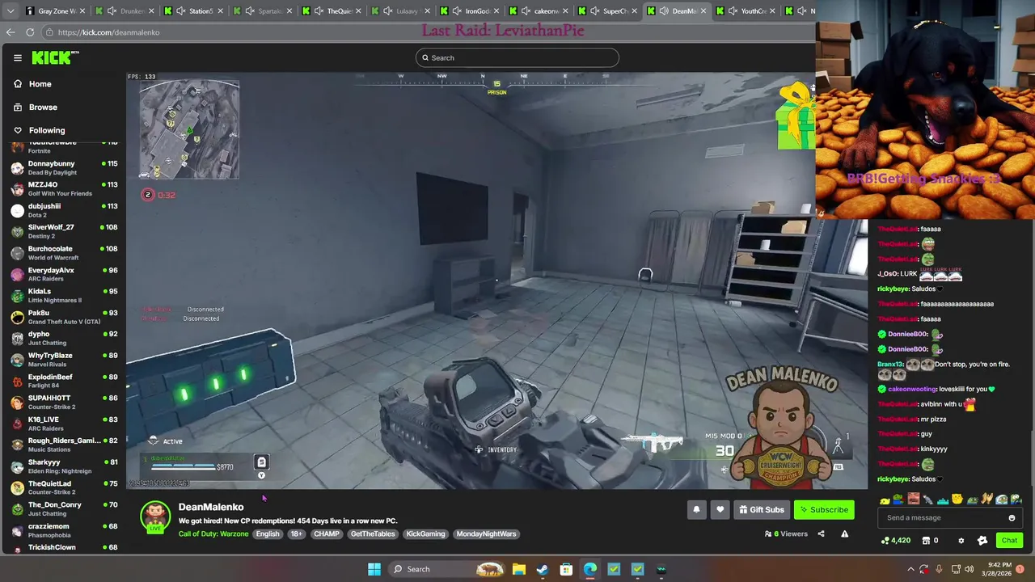Toggle notification bell for the channel
Screen dimensions: 1035x582
[696, 509]
